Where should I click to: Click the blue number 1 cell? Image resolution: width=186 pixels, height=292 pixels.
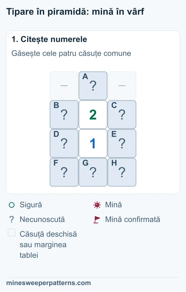(93, 143)
